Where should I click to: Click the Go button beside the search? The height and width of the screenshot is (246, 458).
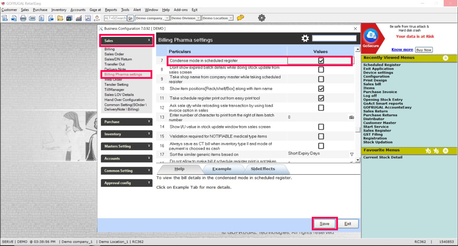(130, 18)
